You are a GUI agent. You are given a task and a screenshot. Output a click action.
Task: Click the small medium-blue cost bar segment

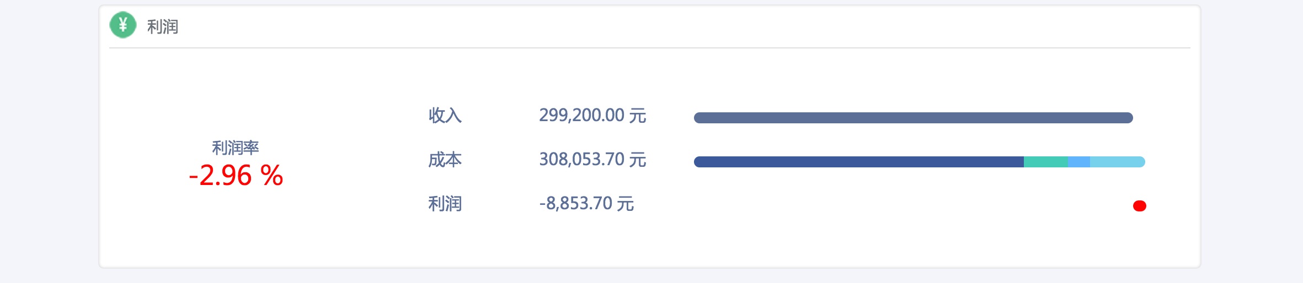tap(1079, 162)
